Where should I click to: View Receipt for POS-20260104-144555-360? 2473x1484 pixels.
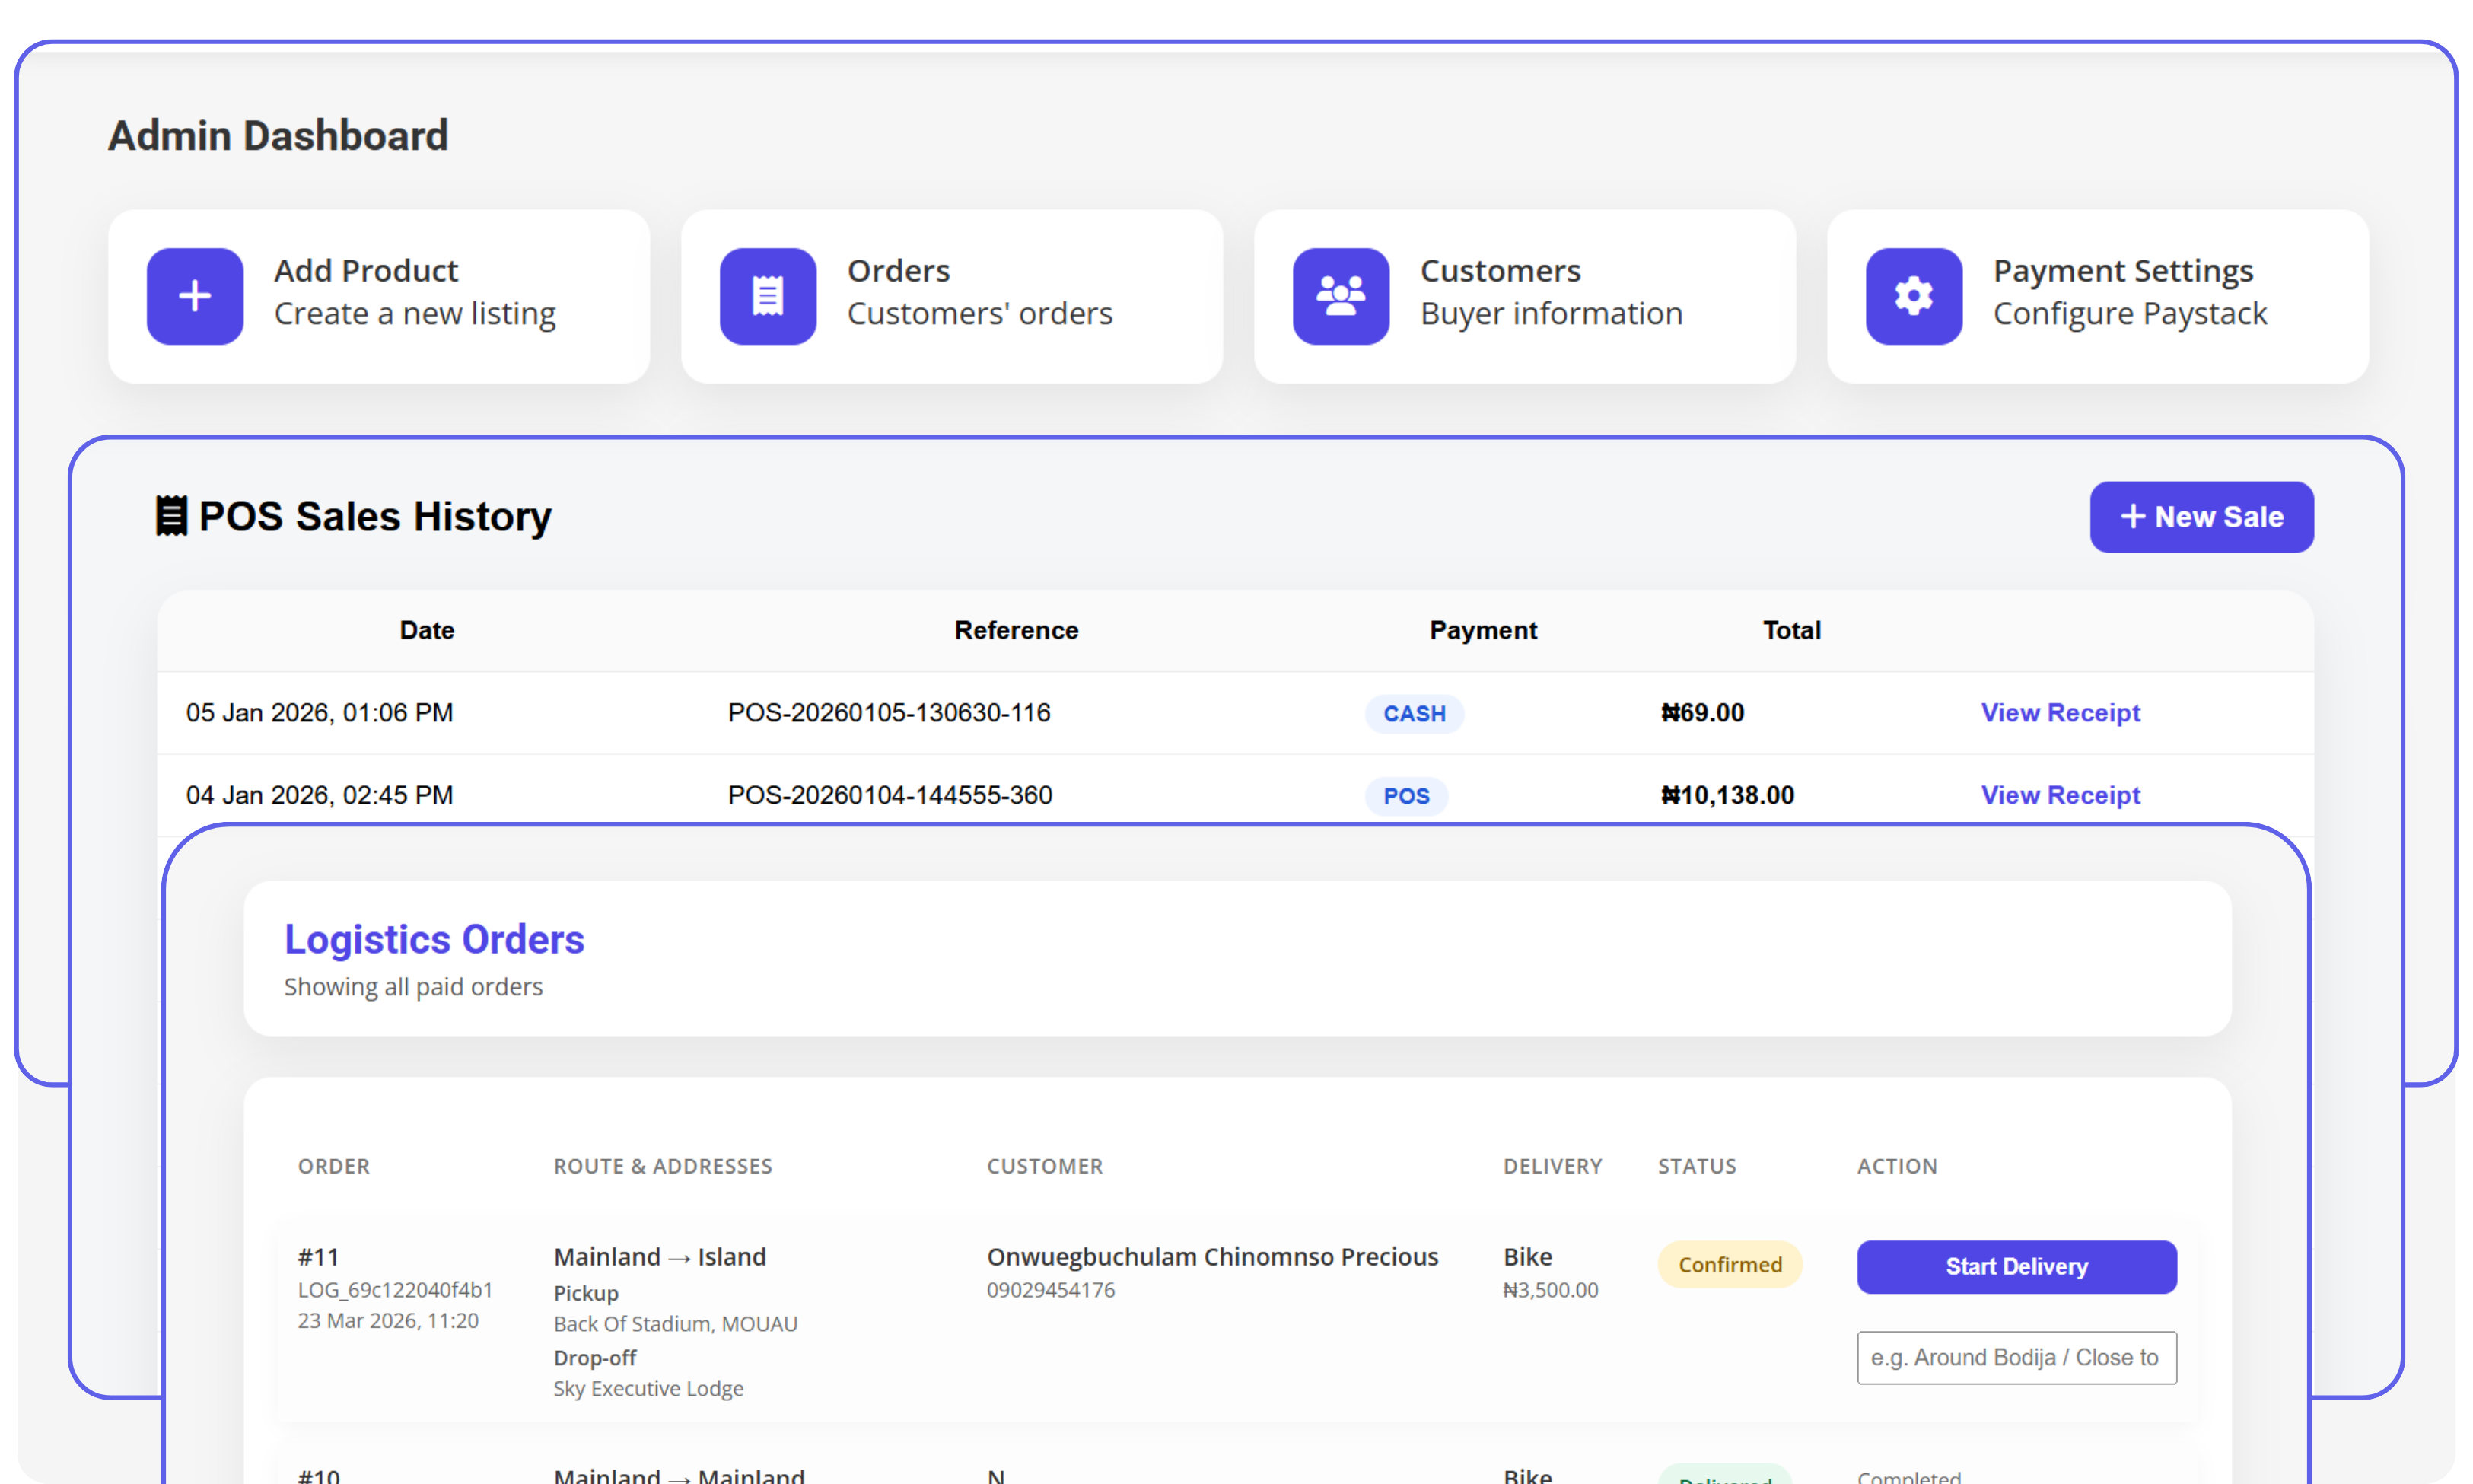pyautogui.click(x=2060, y=795)
